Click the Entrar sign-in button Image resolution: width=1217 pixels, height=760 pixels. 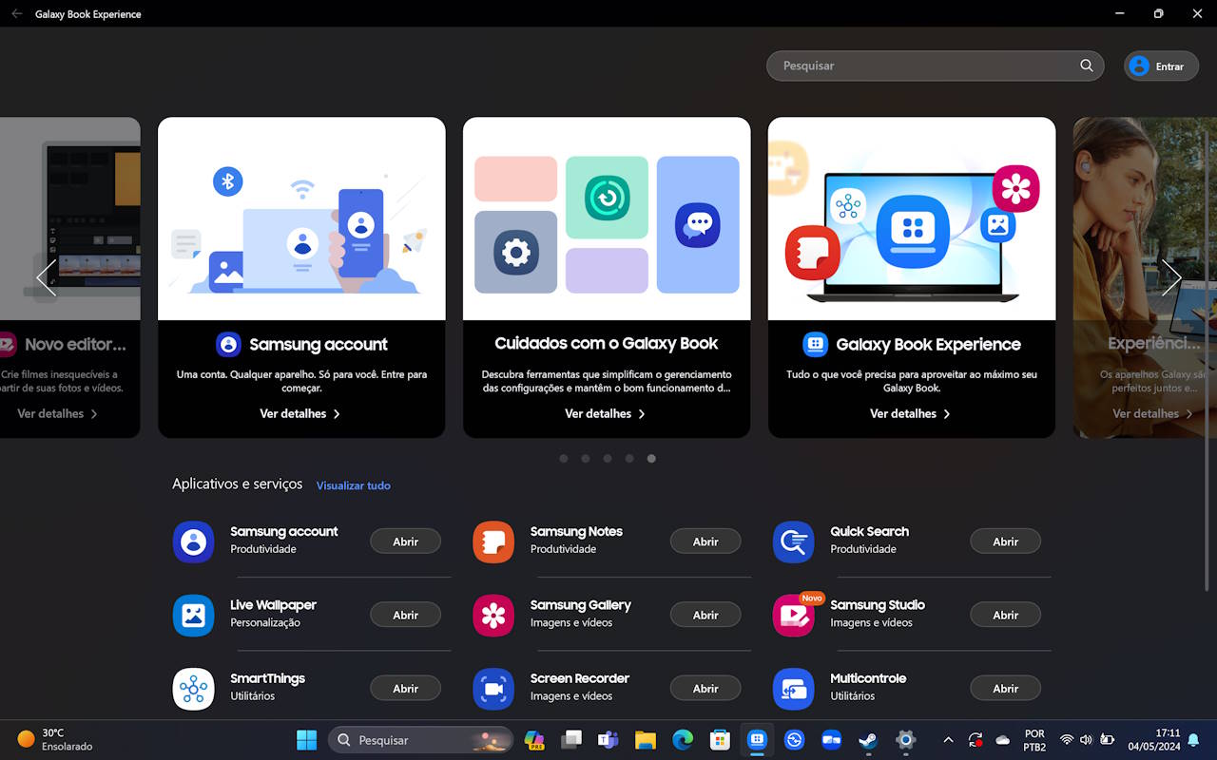click(x=1161, y=66)
